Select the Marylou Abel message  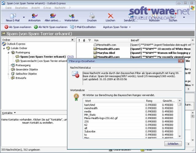click(134, 53)
